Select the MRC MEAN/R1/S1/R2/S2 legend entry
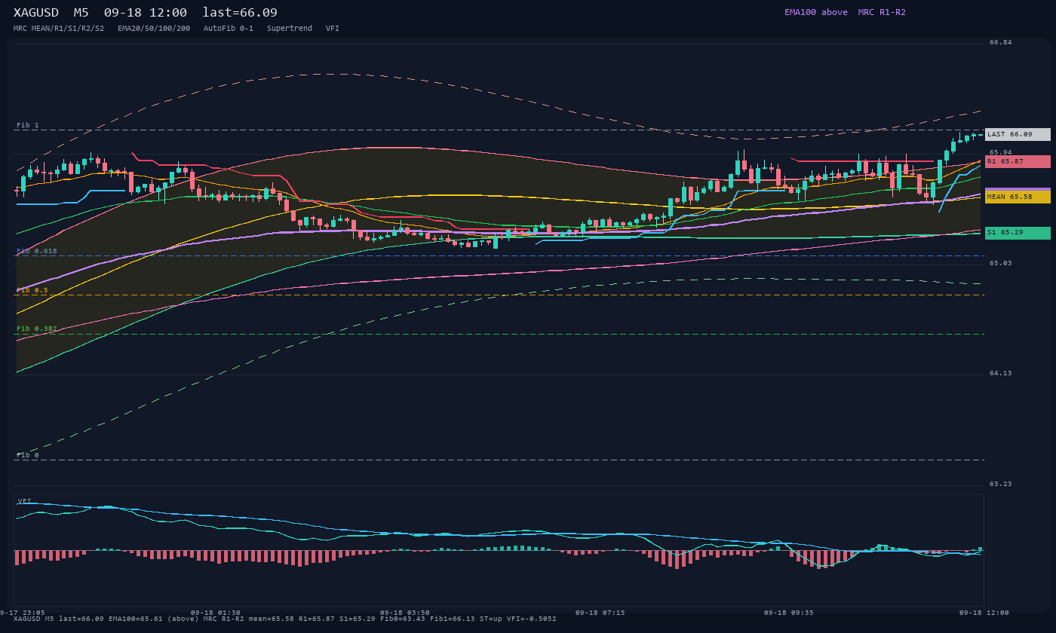 tap(59, 29)
